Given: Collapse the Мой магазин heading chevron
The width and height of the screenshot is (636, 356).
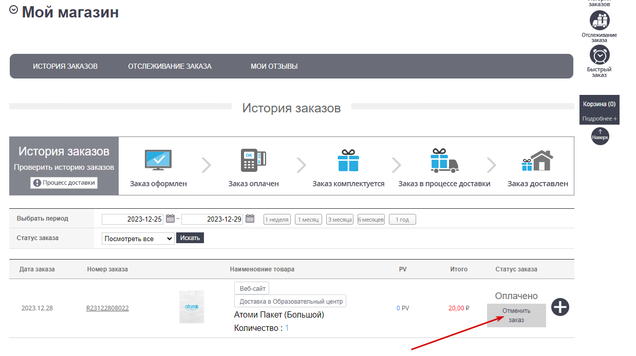Looking at the screenshot, I should point(14,9).
